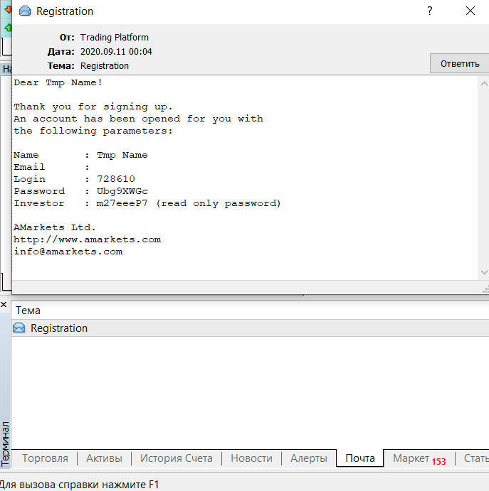Close the terminal panel with X
This screenshot has width=489, height=491.
(x=4, y=304)
